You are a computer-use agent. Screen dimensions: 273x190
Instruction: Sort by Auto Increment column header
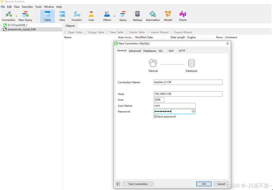click(x=124, y=37)
